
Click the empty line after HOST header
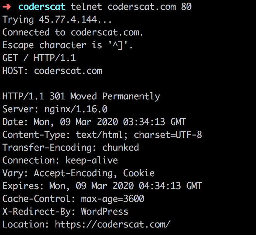point(128,84)
